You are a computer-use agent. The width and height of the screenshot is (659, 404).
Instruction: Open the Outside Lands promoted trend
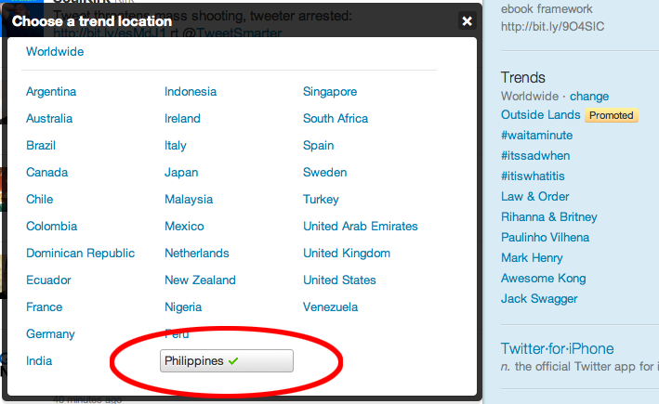tap(541, 115)
